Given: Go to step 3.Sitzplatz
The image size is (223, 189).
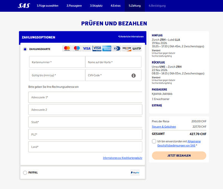Looking at the screenshot, I should pyautogui.click(x=96, y=6).
